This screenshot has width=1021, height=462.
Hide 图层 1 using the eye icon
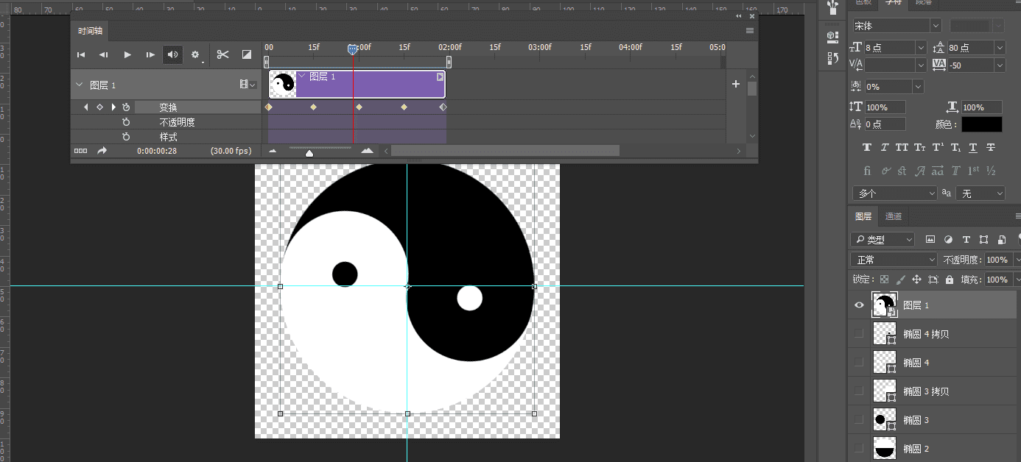pos(859,305)
